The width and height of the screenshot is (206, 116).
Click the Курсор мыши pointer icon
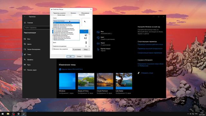(98, 49)
